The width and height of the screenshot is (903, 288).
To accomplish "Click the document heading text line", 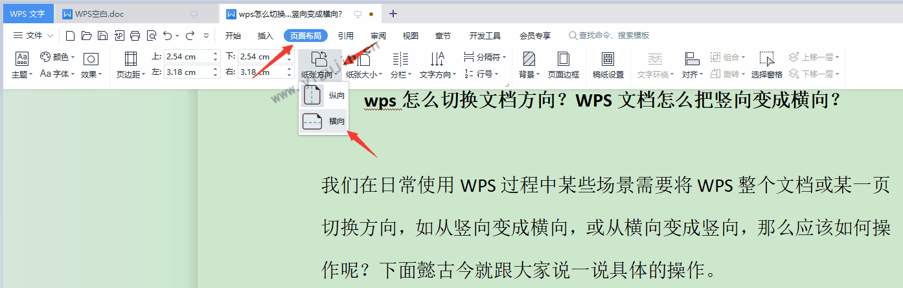I will (x=602, y=100).
